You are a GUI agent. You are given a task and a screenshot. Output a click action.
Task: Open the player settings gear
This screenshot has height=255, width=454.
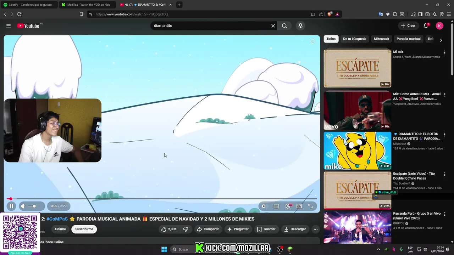coord(288,206)
